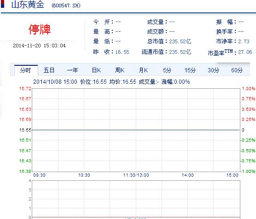Viewport: 256px width, 219px height.
Task: Click the 16.63 price axis label
Action: (x=25, y=109)
